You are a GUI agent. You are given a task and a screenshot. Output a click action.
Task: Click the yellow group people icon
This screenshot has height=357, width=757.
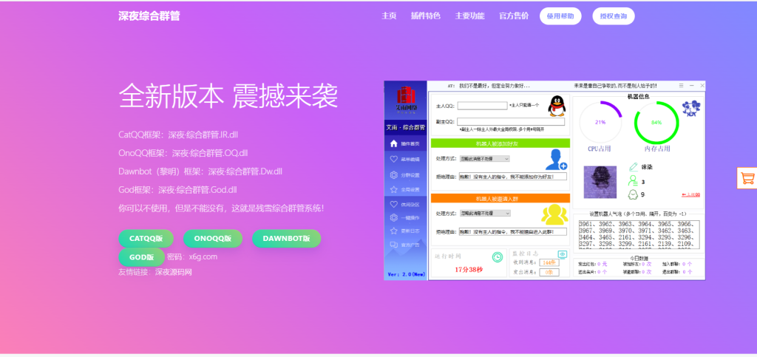coord(554,214)
